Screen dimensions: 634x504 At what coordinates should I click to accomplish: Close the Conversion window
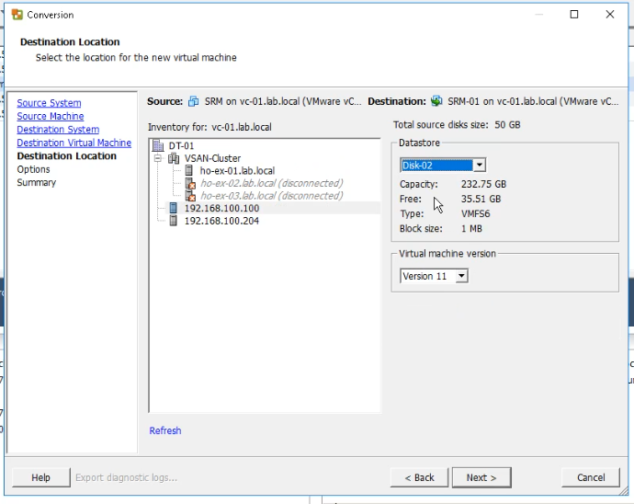(610, 15)
